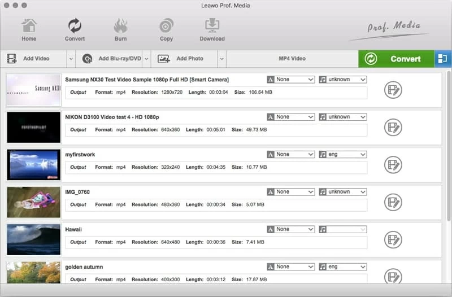This screenshot has height=297, width=452.
Task: Click the vertical scrollbar of the video list
Action: [x=448, y=141]
